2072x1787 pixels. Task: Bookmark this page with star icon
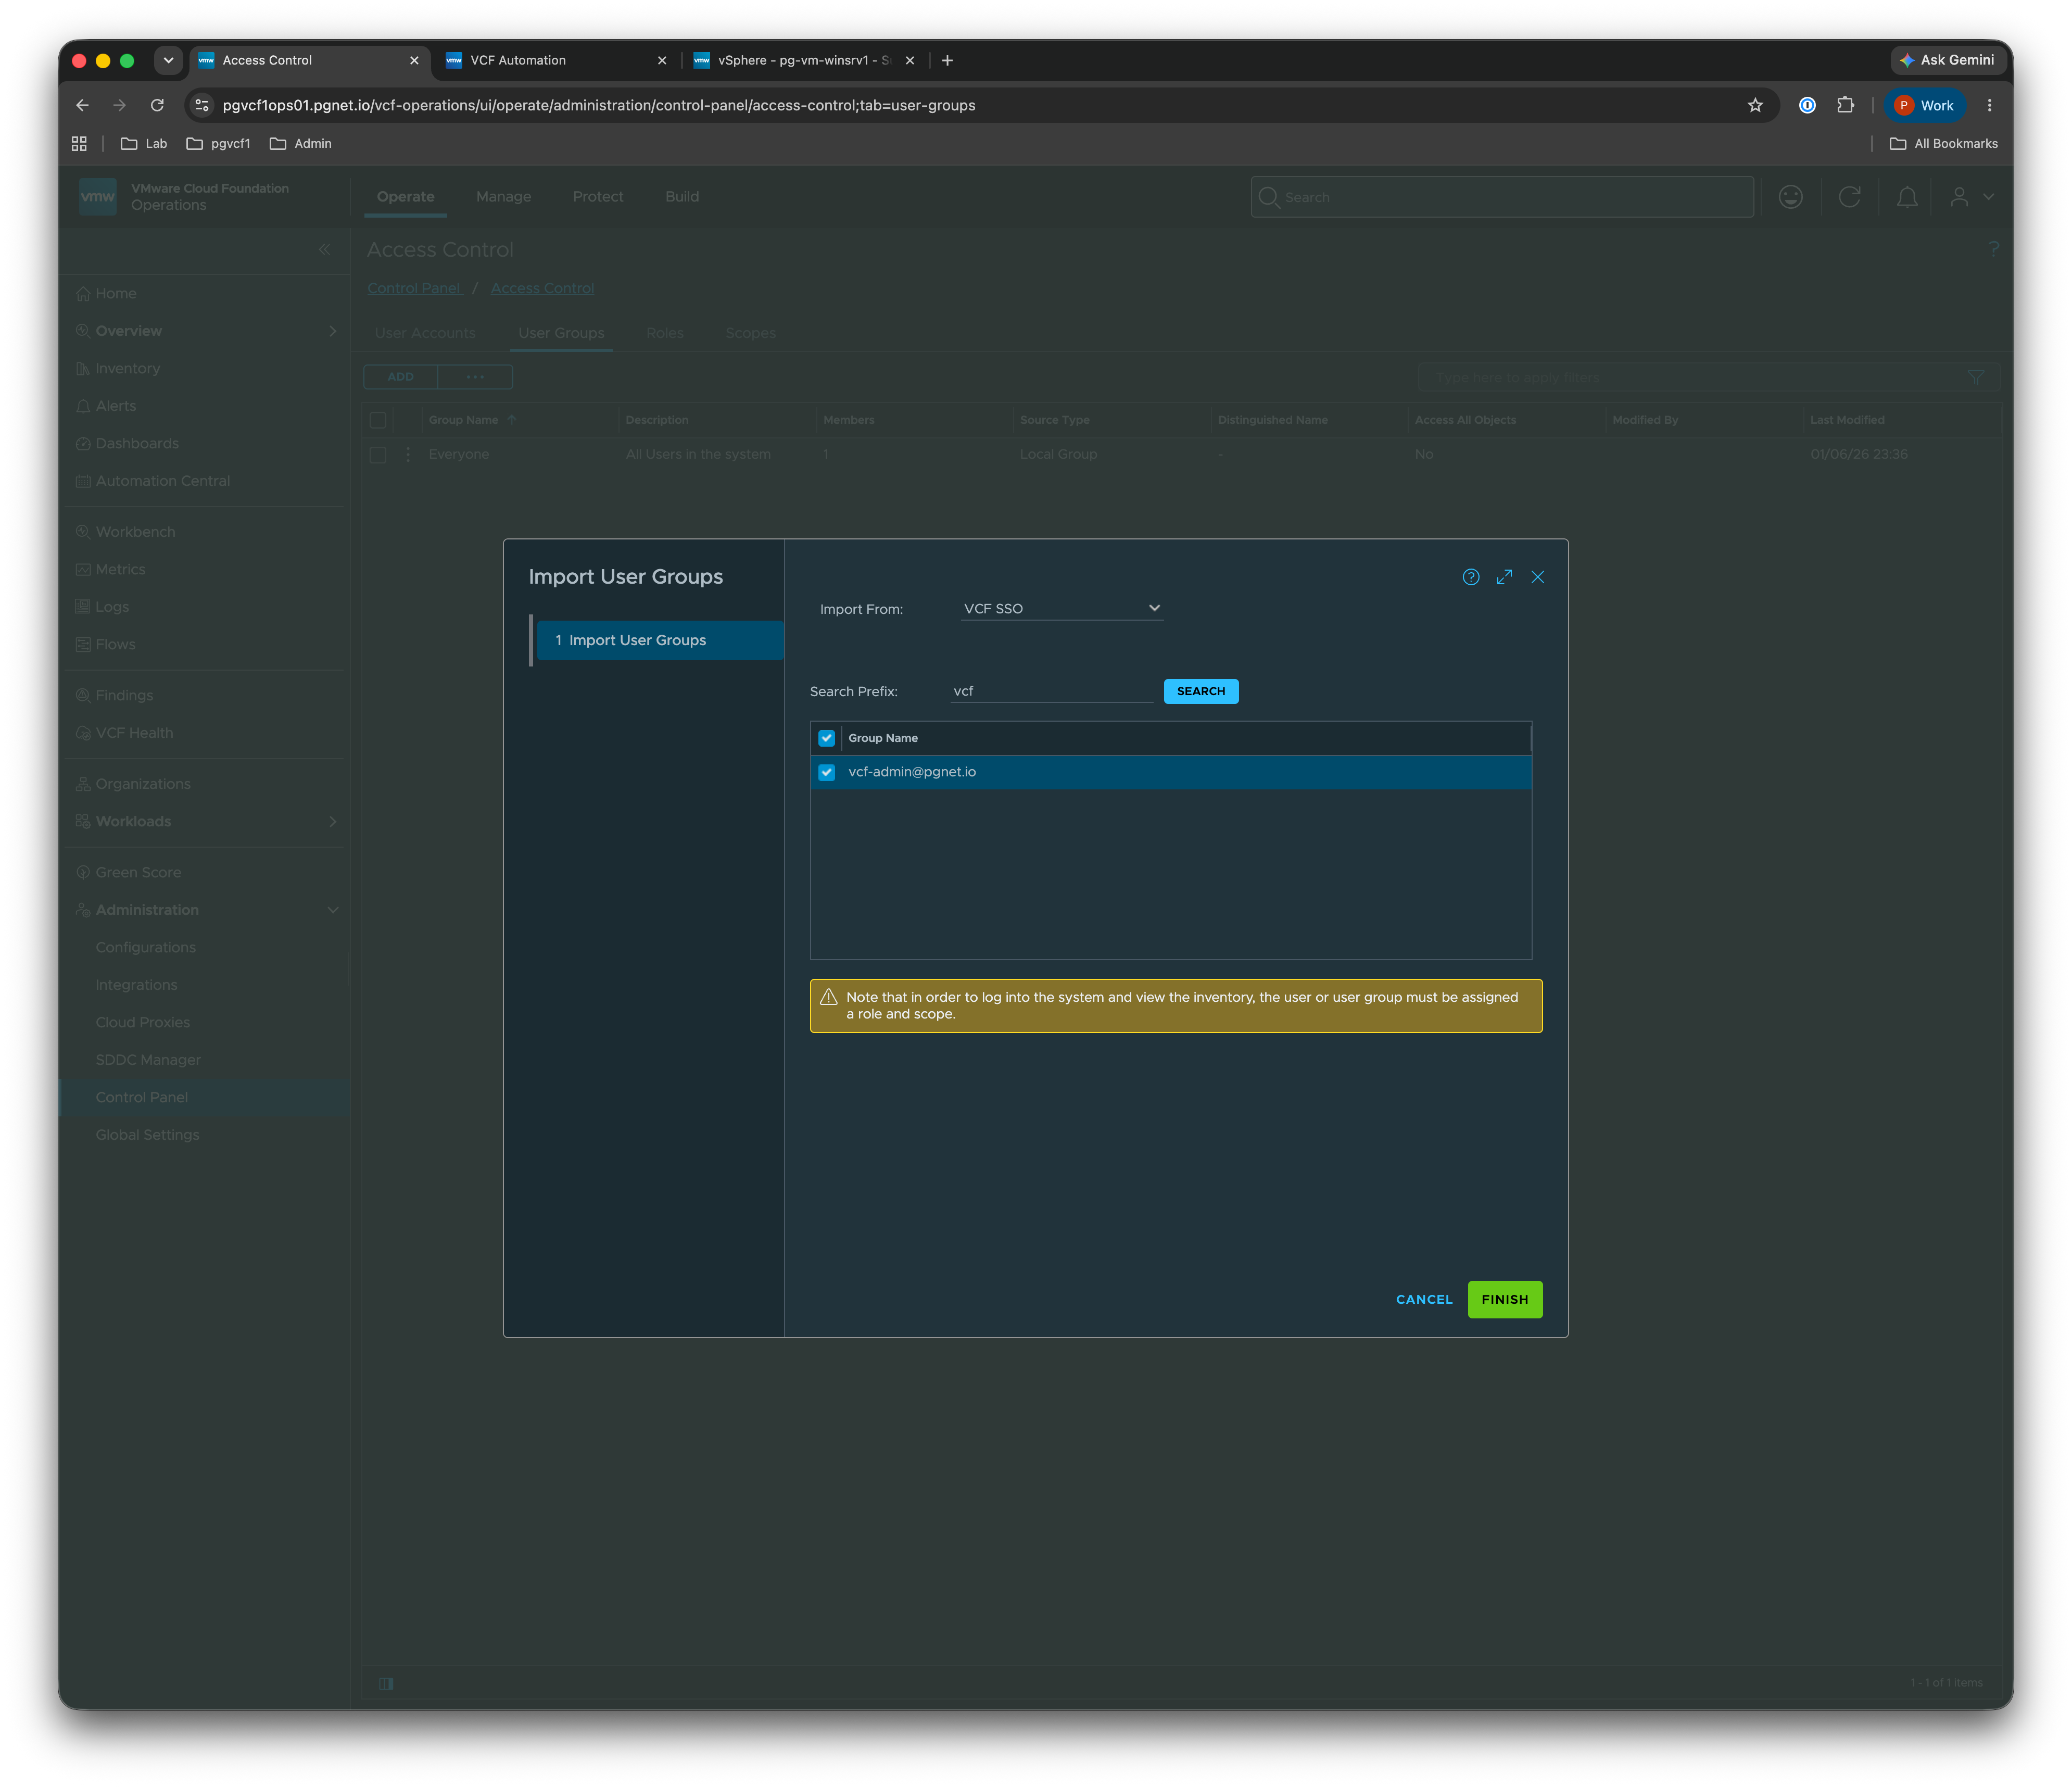coord(1755,105)
